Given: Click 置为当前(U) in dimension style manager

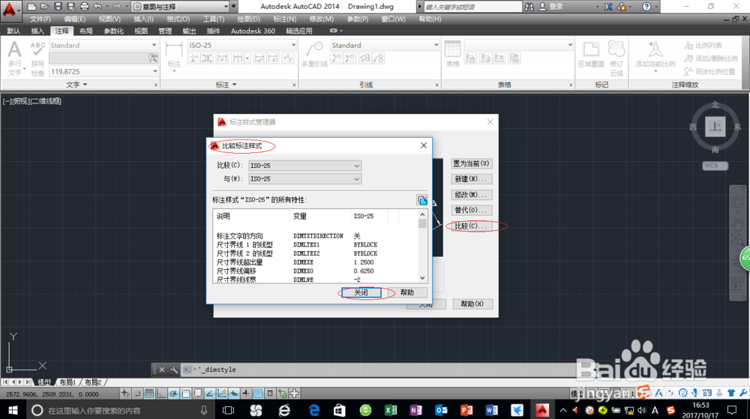Looking at the screenshot, I should click(471, 163).
